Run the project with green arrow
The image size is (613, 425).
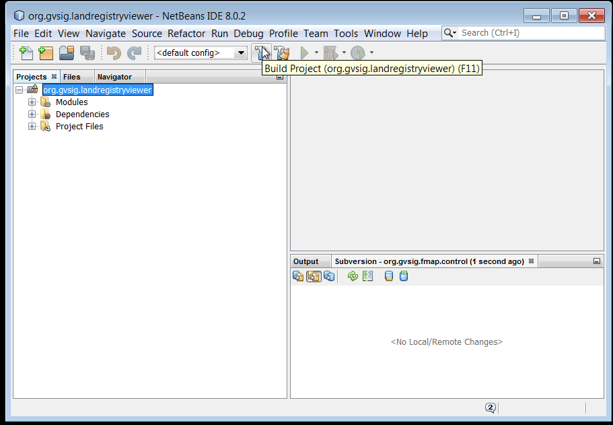point(304,53)
